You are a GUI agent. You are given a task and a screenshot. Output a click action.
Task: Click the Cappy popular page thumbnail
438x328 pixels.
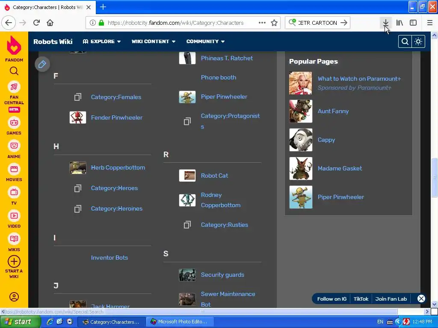(301, 140)
